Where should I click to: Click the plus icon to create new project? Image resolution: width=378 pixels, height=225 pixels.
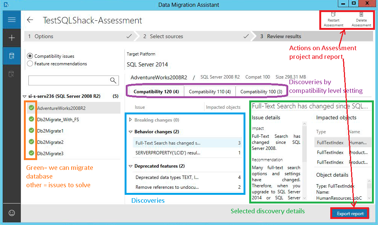point(12,38)
